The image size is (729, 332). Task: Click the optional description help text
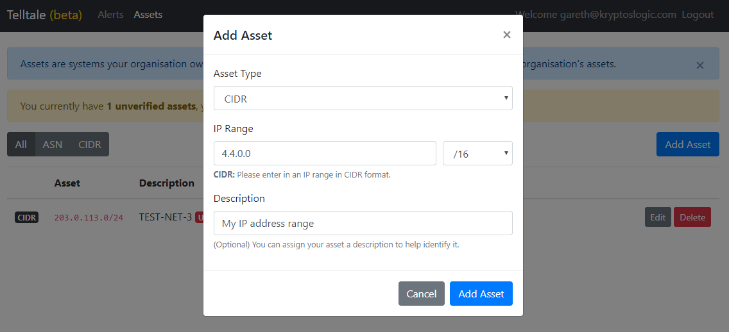coord(336,244)
